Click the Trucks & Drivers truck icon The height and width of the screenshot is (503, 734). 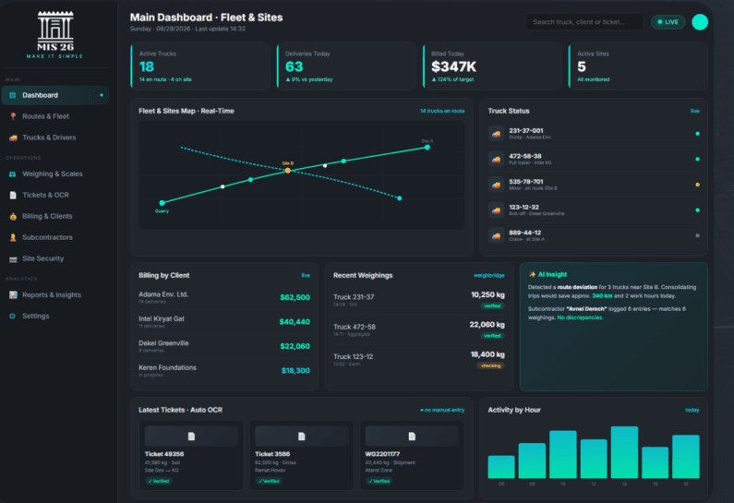pyautogui.click(x=13, y=138)
